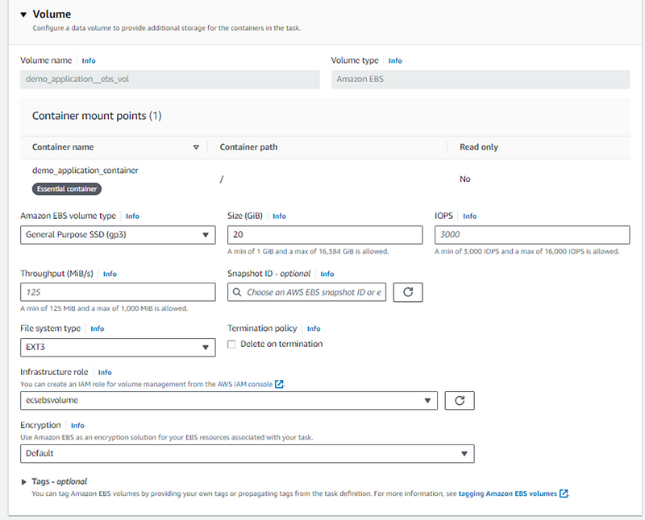Open the File system type dropdown
This screenshot has width=645, height=520.
pos(118,347)
